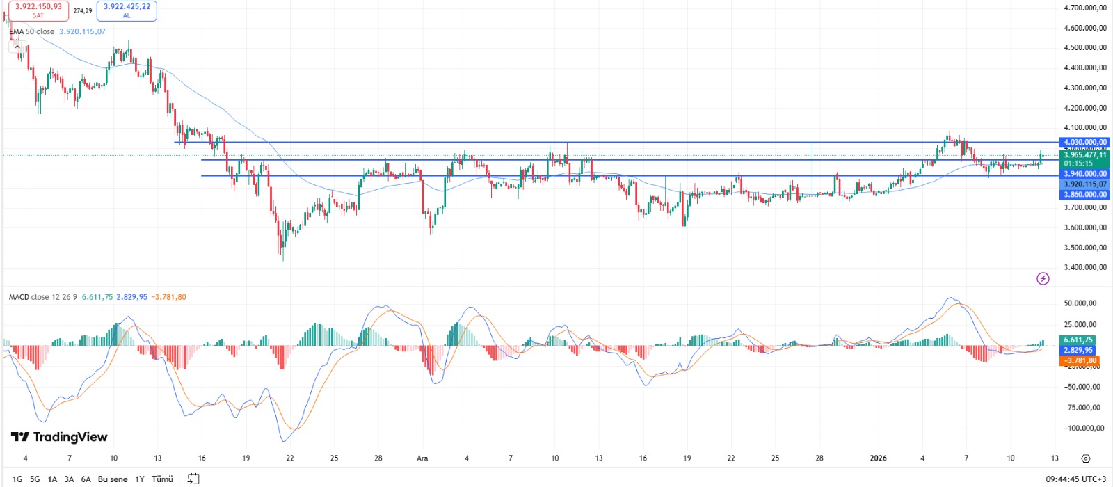Select the 1G time range
The height and width of the screenshot is (487, 1113).
(x=17, y=479)
